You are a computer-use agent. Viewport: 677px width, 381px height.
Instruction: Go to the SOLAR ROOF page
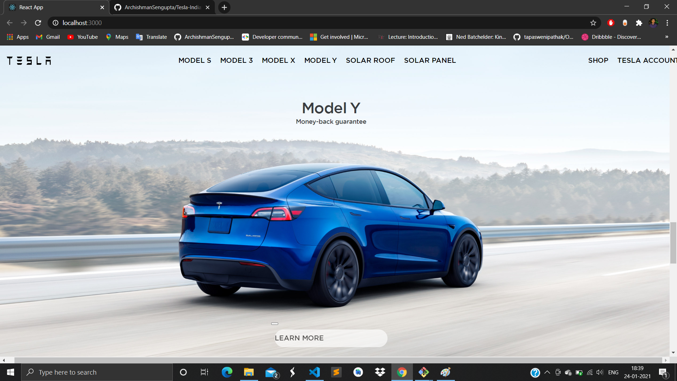click(370, 60)
